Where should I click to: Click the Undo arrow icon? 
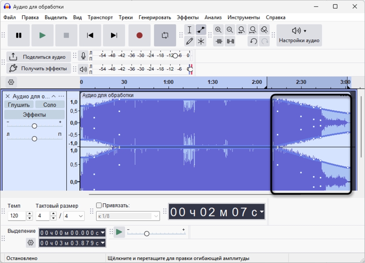(253, 41)
